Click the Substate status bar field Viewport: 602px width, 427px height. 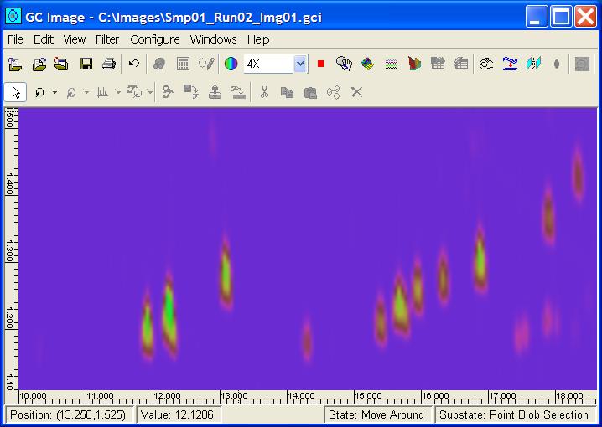coord(515,414)
